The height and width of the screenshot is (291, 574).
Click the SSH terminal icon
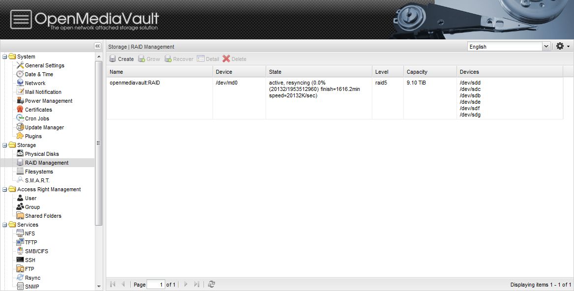20,260
